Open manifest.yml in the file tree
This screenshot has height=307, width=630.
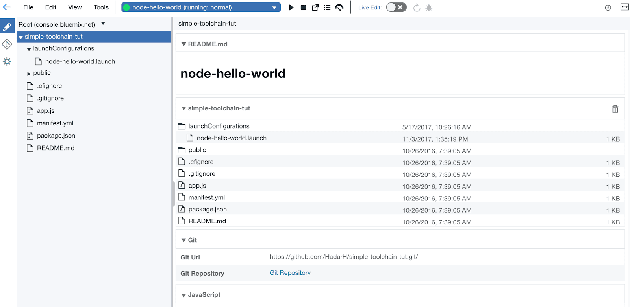point(55,123)
